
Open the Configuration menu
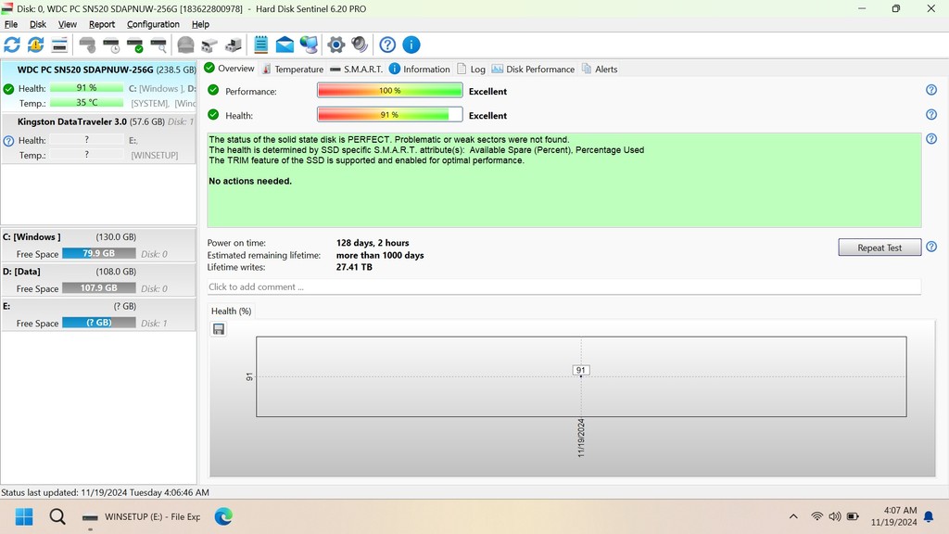pyautogui.click(x=153, y=24)
